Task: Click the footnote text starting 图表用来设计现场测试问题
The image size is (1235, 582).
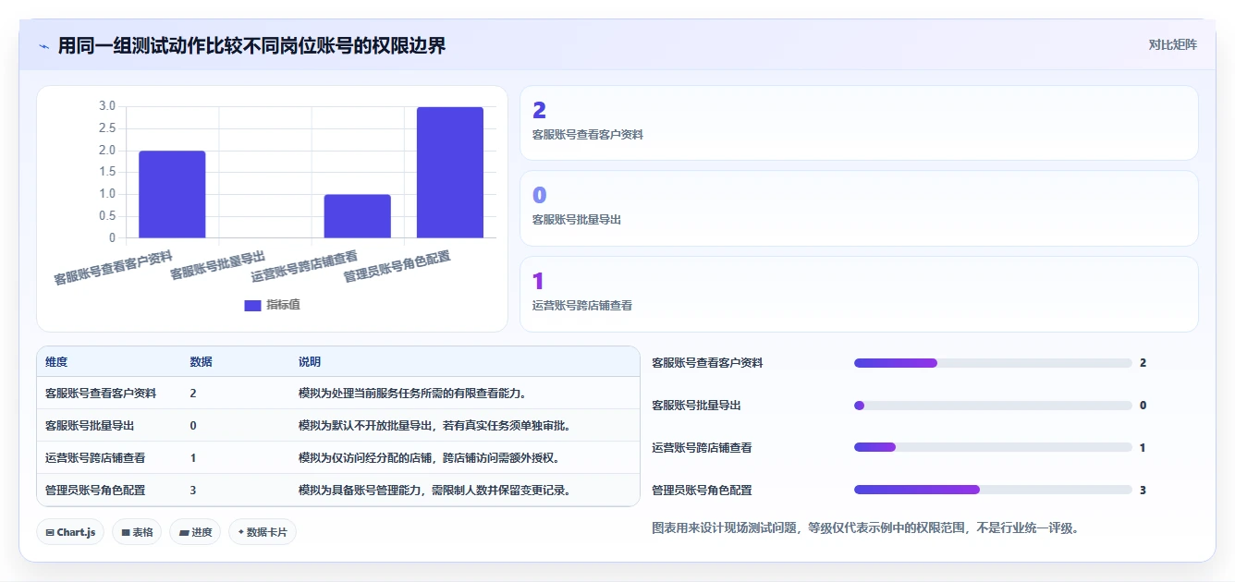Action: tap(865, 528)
